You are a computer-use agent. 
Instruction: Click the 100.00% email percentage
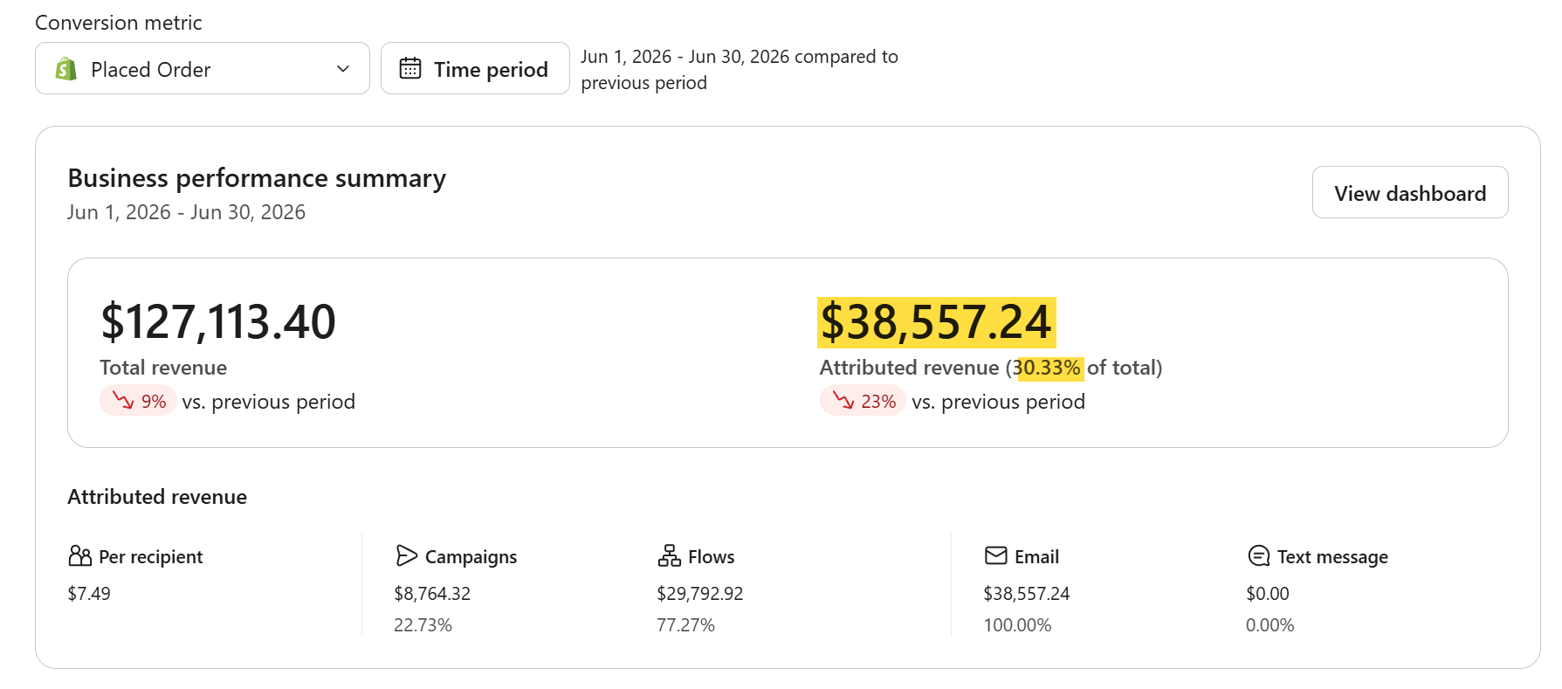[x=1017, y=625]
